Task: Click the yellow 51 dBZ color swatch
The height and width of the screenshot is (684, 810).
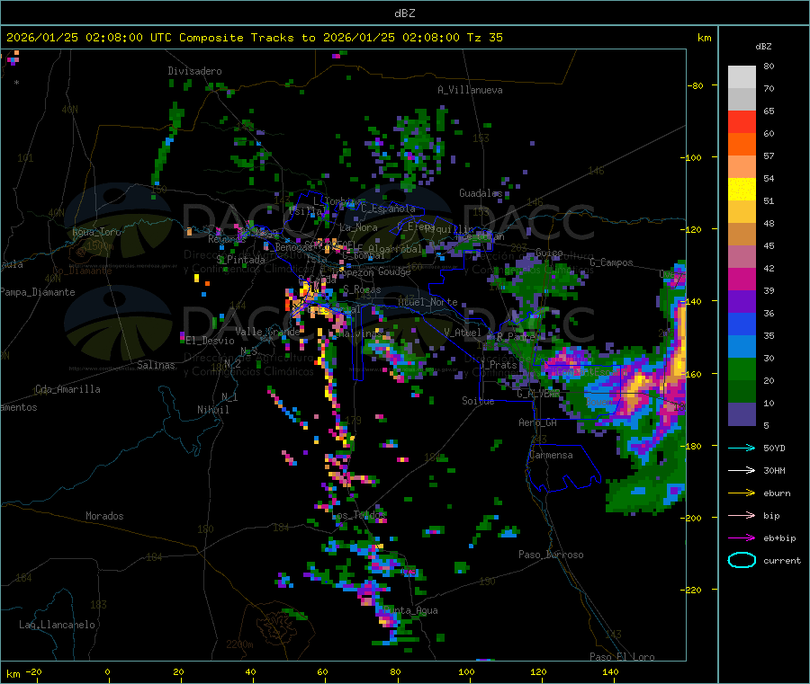Action: 742,190
